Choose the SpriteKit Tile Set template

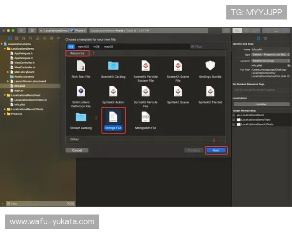pyautogui.click(x=210, y=92)
